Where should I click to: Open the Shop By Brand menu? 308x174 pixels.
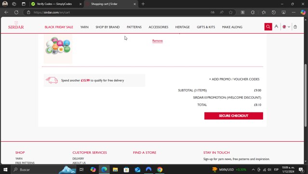tap(107, 27)
